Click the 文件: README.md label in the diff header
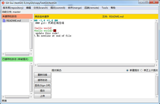Image resolution: width=160 pixels, height=104 pixels. [113, 16]
